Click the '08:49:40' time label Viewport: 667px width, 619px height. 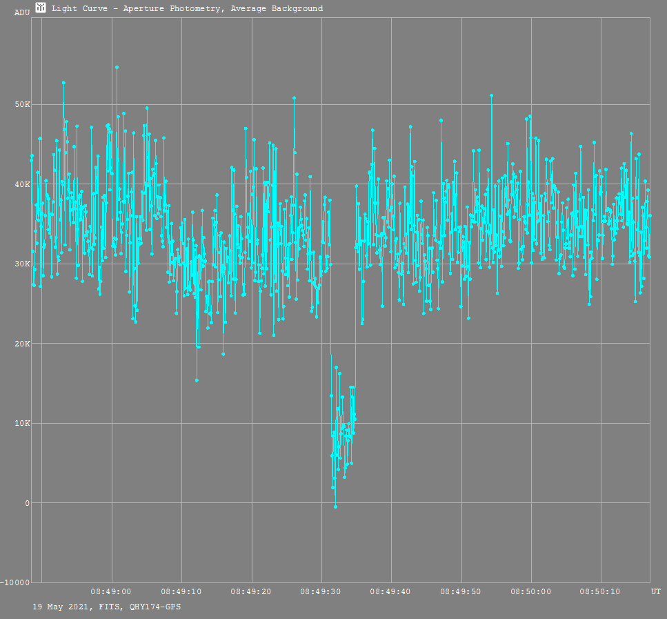(x=390, y=592)
